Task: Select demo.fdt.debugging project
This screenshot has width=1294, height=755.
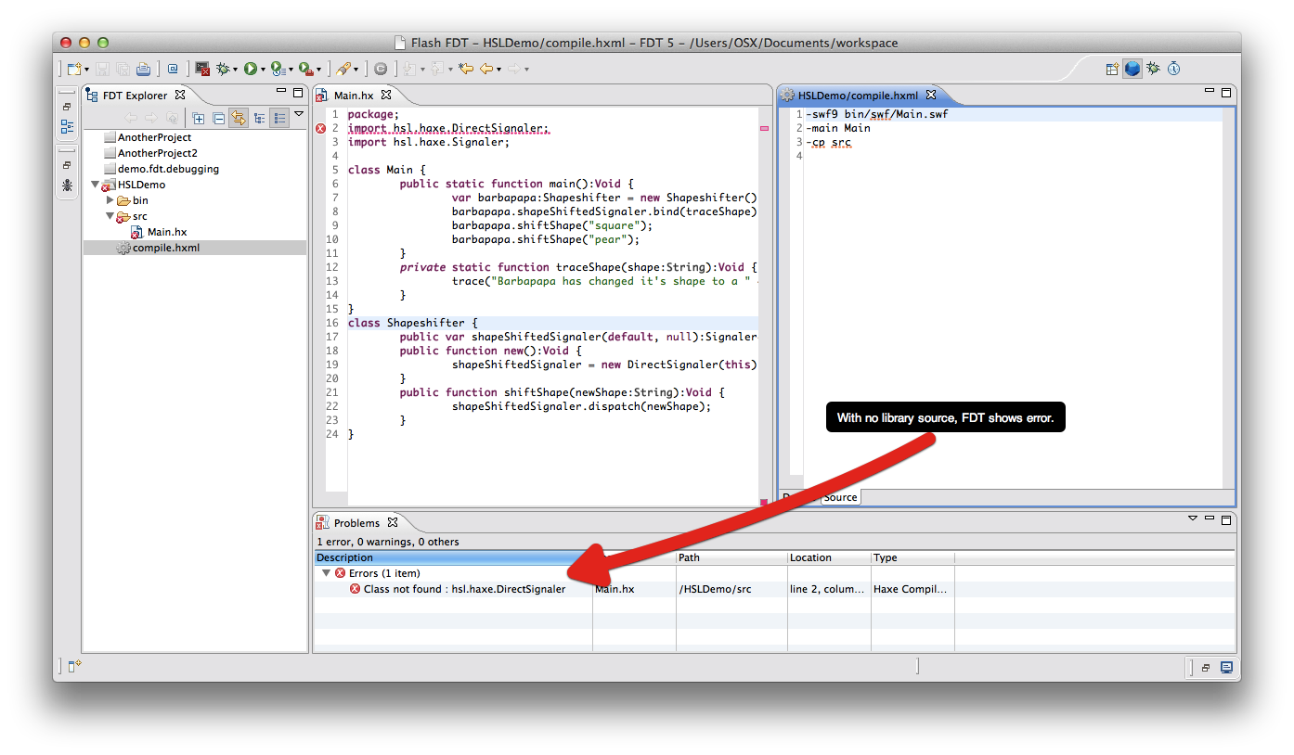Action: tap(168, 169)
